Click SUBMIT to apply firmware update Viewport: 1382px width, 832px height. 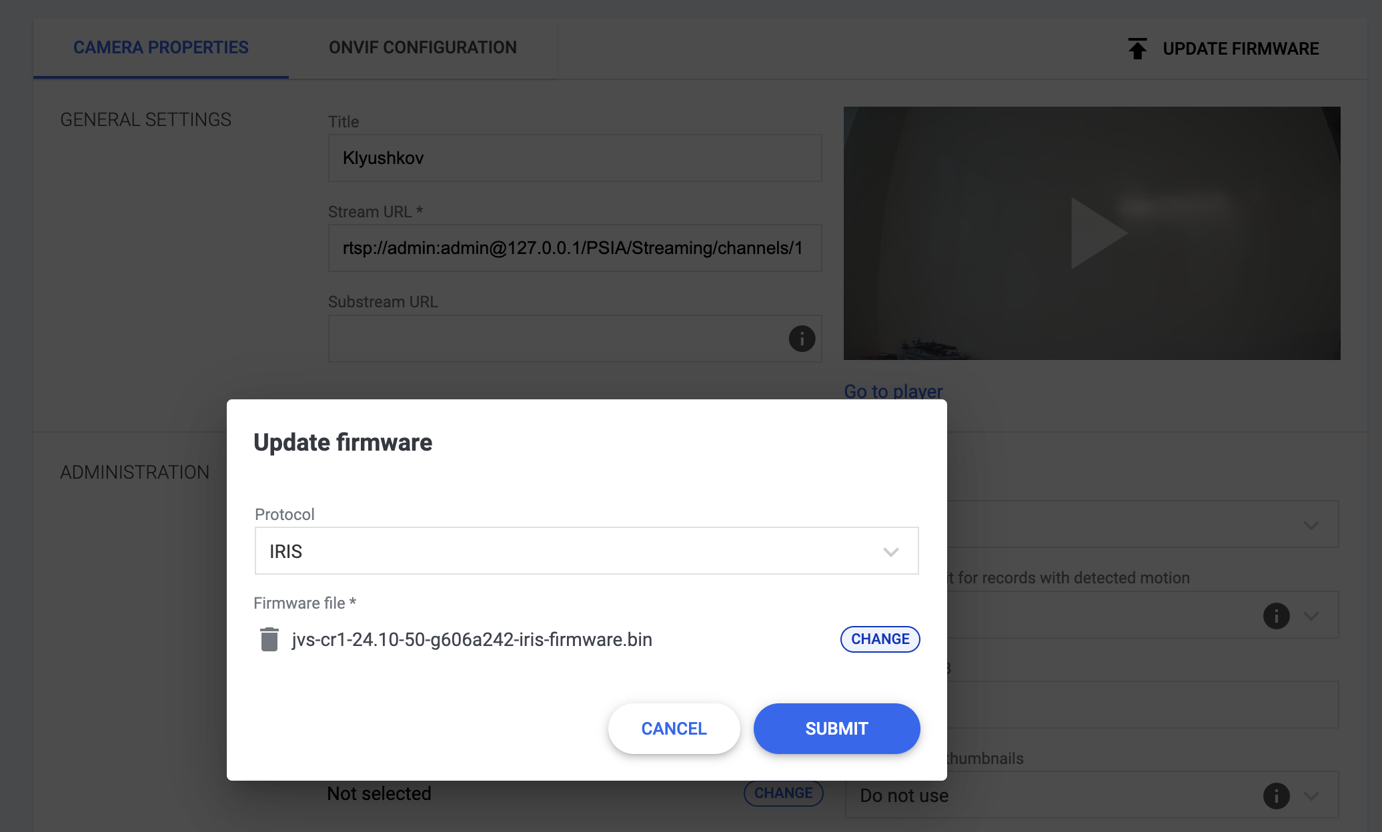[x=836, y=729]
